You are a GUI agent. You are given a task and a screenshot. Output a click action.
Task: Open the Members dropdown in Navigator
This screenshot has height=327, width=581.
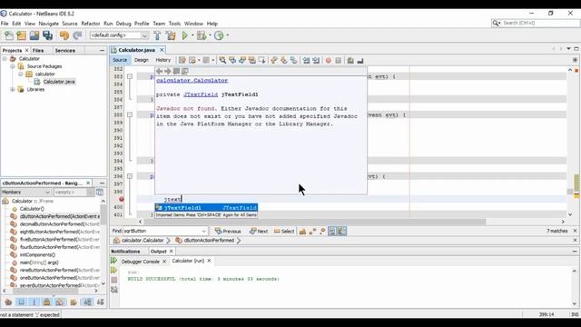[47, 193]
